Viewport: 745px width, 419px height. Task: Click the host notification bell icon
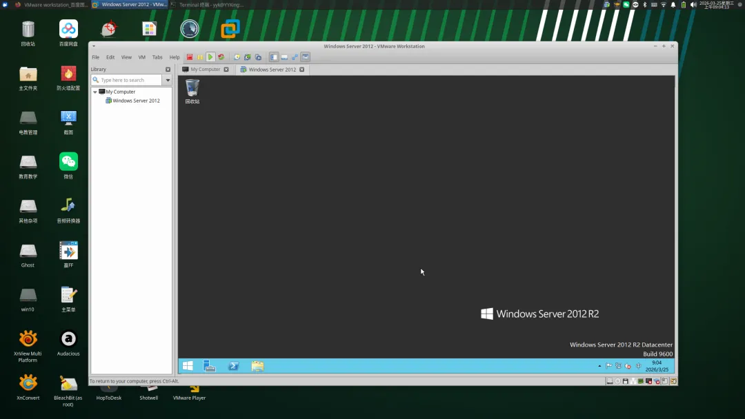click(x=673, y=5)
